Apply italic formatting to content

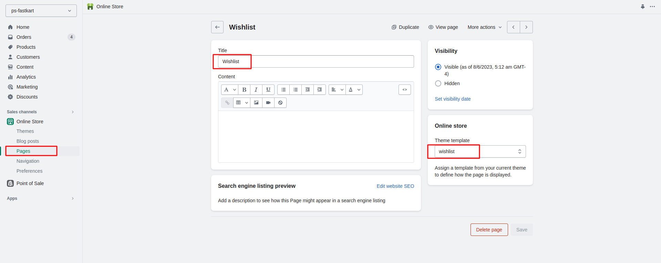tap(256, 90)
